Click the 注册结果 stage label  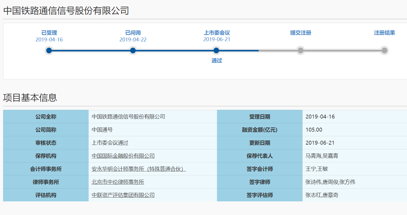click(x=384, y=33)
